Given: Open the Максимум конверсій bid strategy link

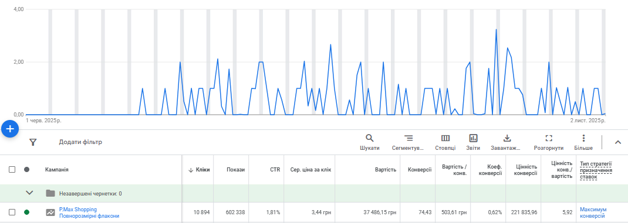Looking at the screenshot, I should [593, 212].
